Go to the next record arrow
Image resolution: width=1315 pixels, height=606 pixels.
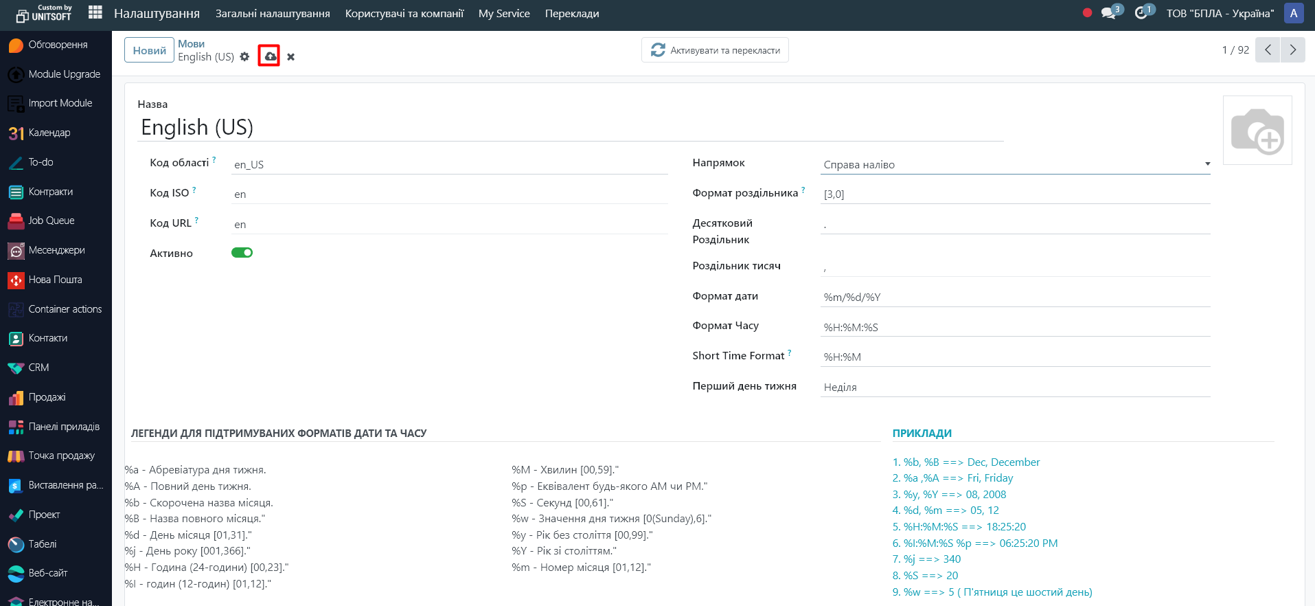click(1292, 49)
